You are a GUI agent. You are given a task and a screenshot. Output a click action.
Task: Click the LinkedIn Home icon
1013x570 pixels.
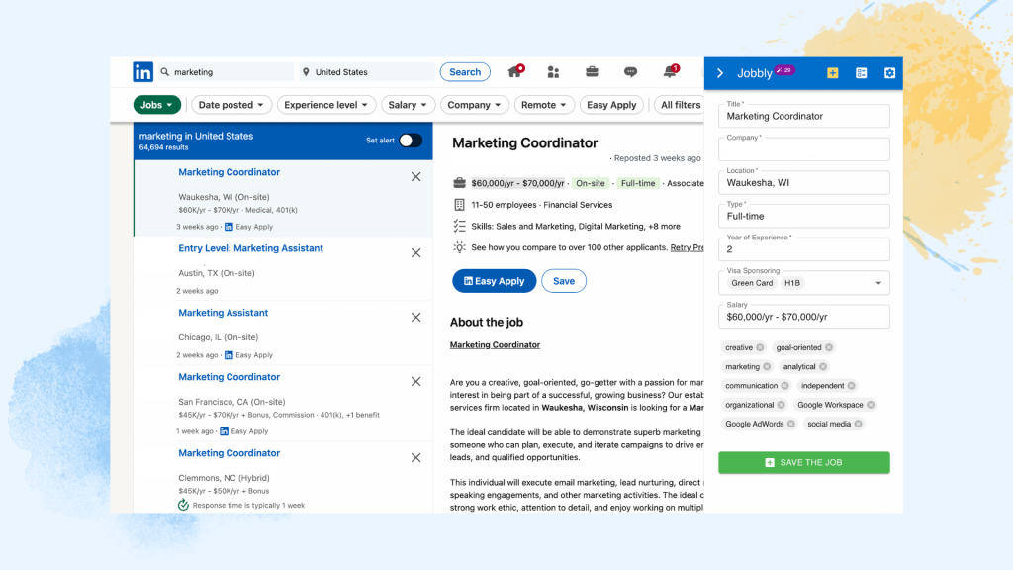514,71
